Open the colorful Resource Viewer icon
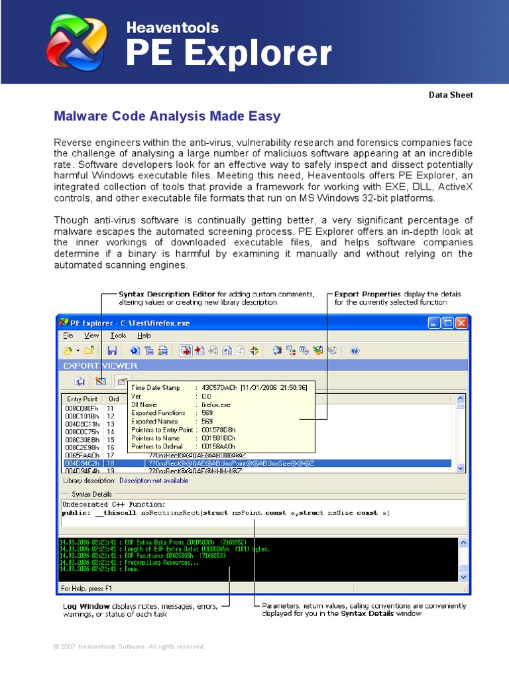Viewport: 509px width, 679px height. coord(254,351)
